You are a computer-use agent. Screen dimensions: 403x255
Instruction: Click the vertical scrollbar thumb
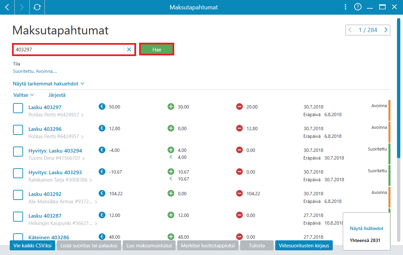pyautogui.click(x=399, y=88)
